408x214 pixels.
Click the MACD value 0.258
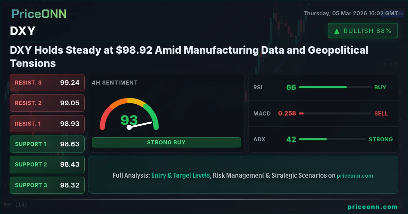click(x=287, y=113)
